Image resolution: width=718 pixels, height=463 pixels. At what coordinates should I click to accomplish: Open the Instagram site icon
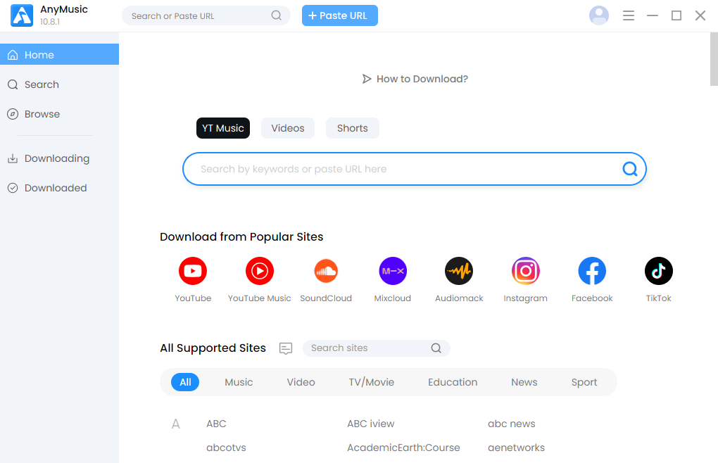coord(525,271)
